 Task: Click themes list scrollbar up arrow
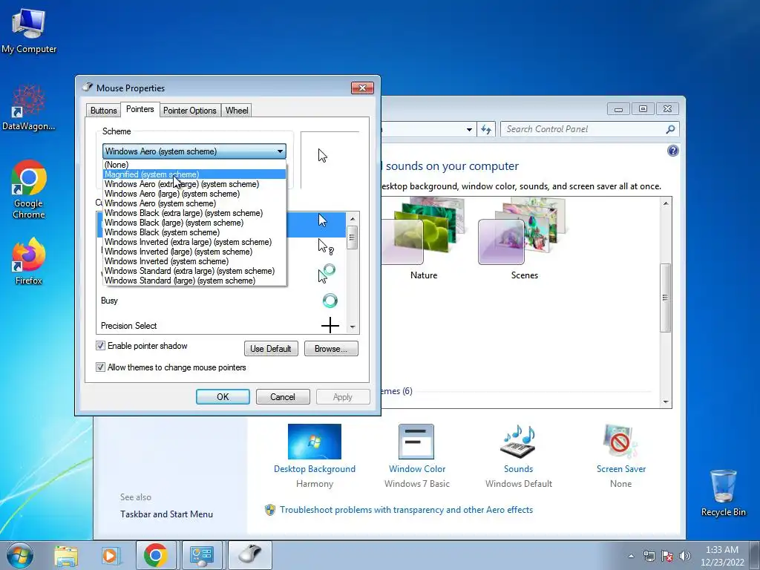[666, 203]
